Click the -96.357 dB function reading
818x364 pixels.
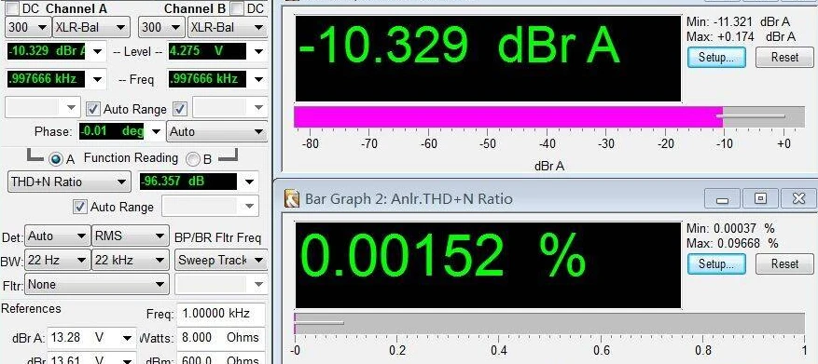click(x=188, y=182)
